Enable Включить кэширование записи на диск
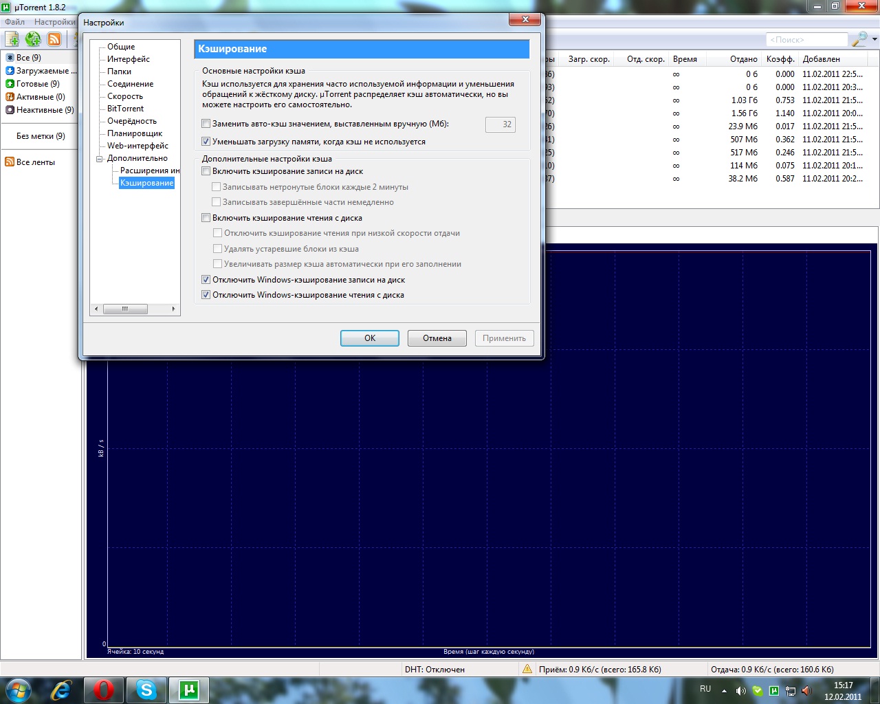Image resolution: width=880 pixels, height=704 pixels. pyautogui.click(x=206, y=171)
